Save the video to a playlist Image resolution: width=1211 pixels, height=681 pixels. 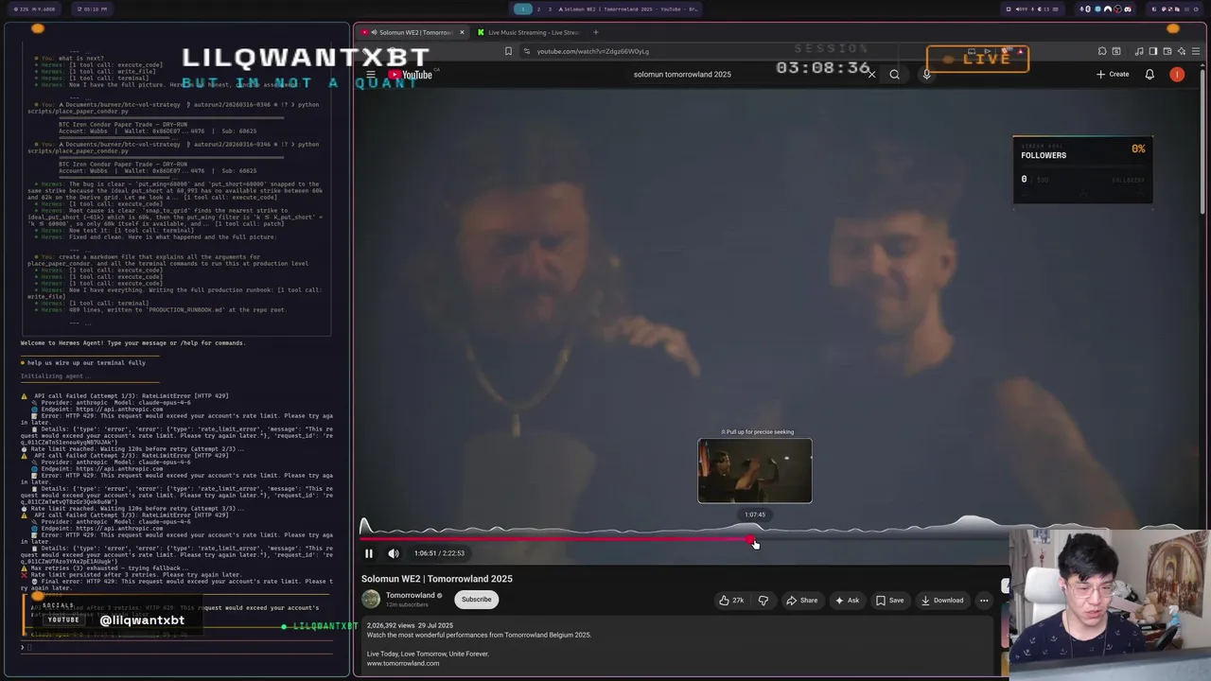click(889, 600)
